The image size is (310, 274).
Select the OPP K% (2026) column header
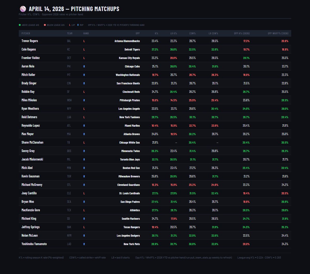tap(242, 34)
